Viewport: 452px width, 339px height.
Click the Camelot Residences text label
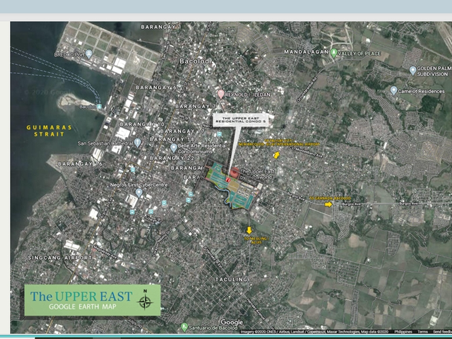421,91
